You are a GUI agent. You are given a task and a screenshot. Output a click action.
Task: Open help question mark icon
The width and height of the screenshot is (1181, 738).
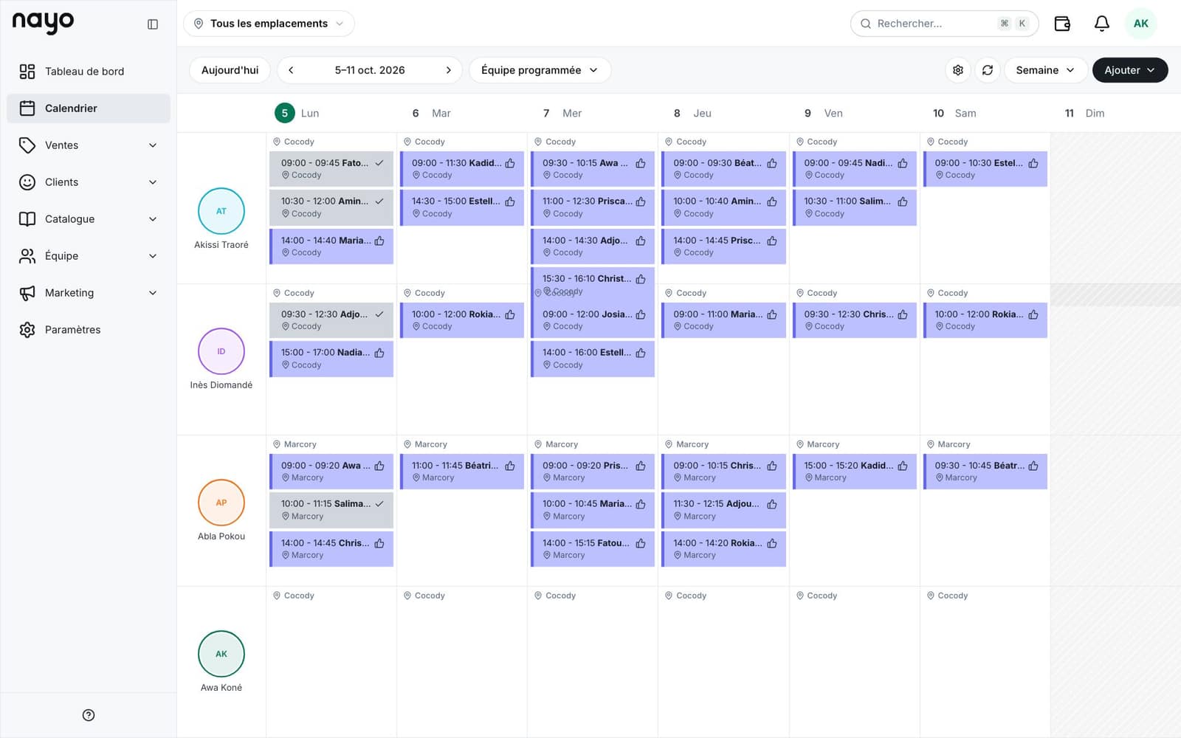89,715
